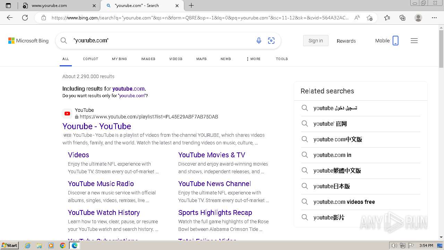
Task: Open visual search camera icon
Action: [271, 41]
